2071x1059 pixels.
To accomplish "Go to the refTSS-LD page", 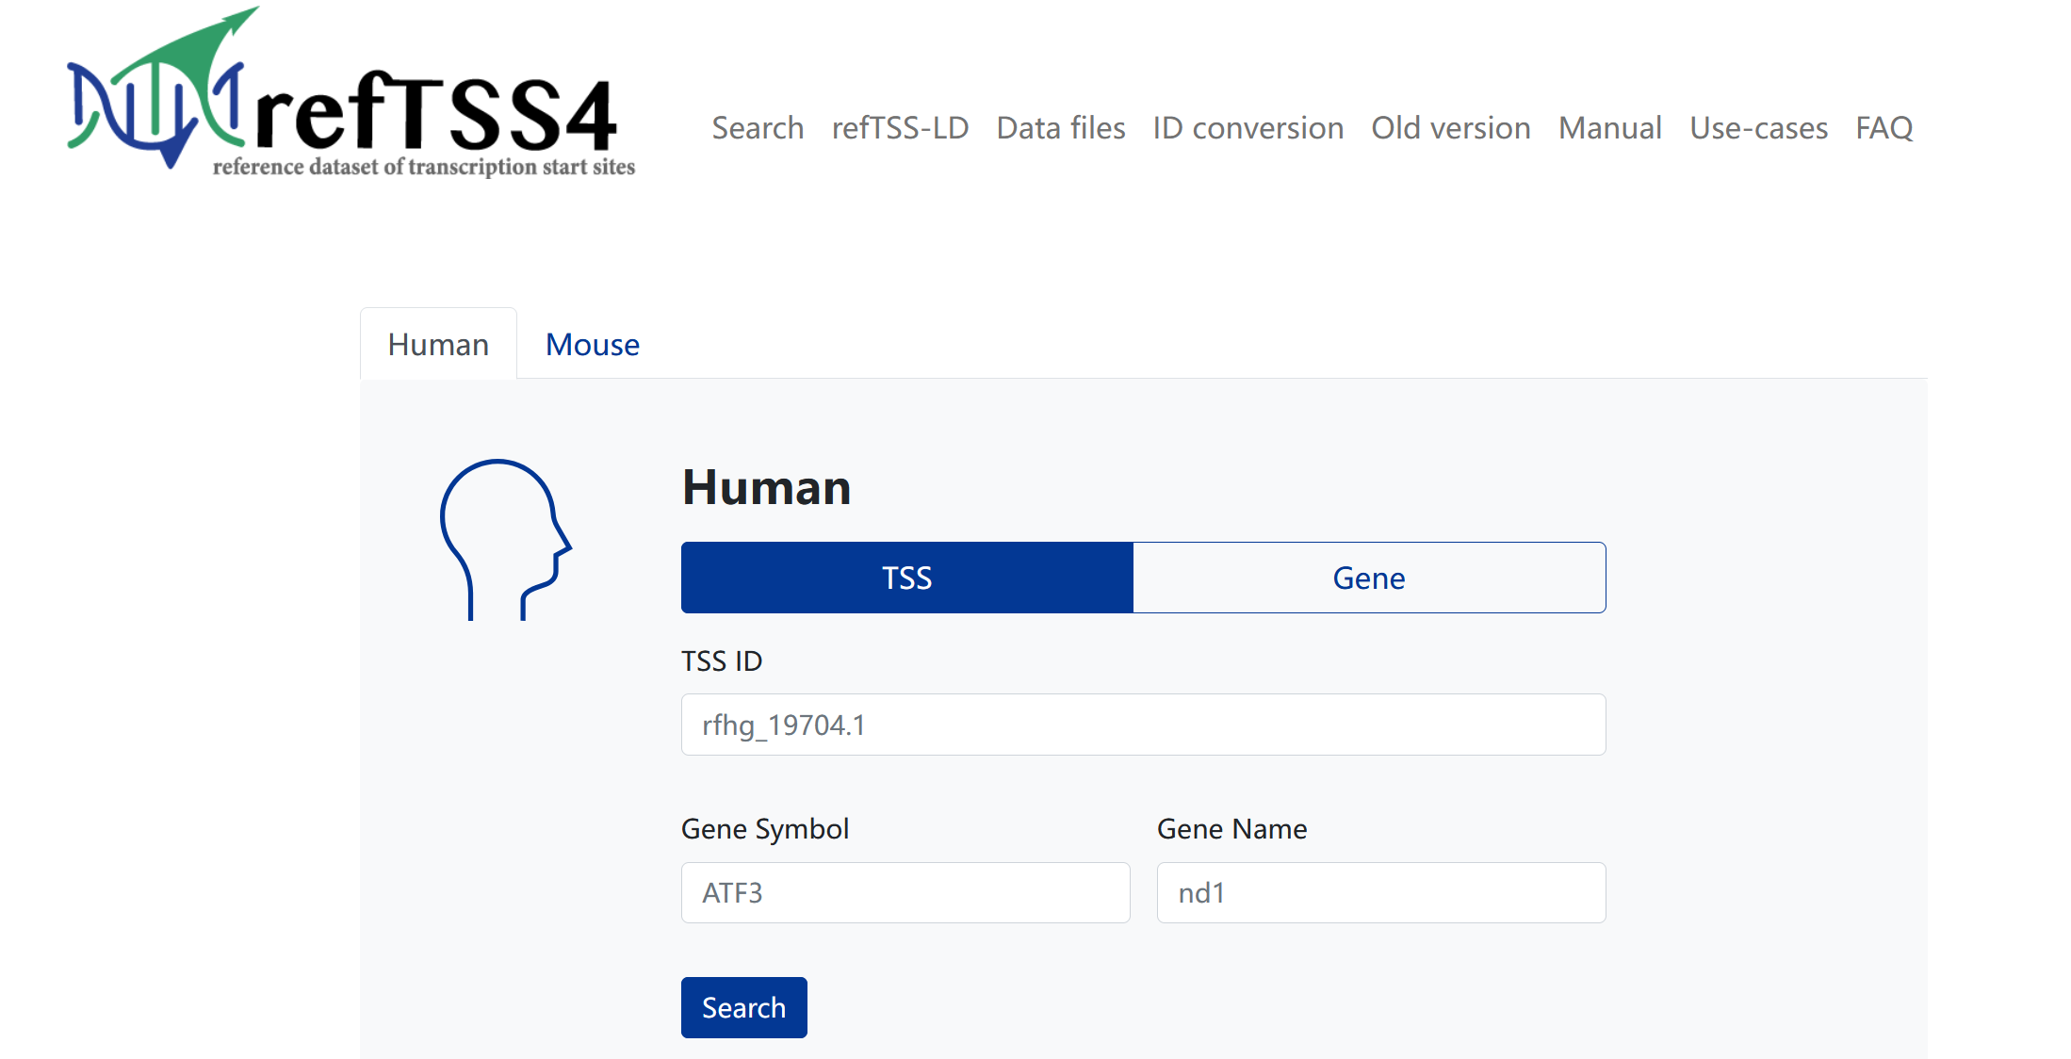I will [x=899, y=128].
